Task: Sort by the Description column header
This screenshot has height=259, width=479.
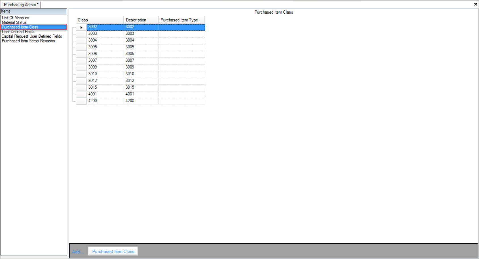Action: pos(141,20)
